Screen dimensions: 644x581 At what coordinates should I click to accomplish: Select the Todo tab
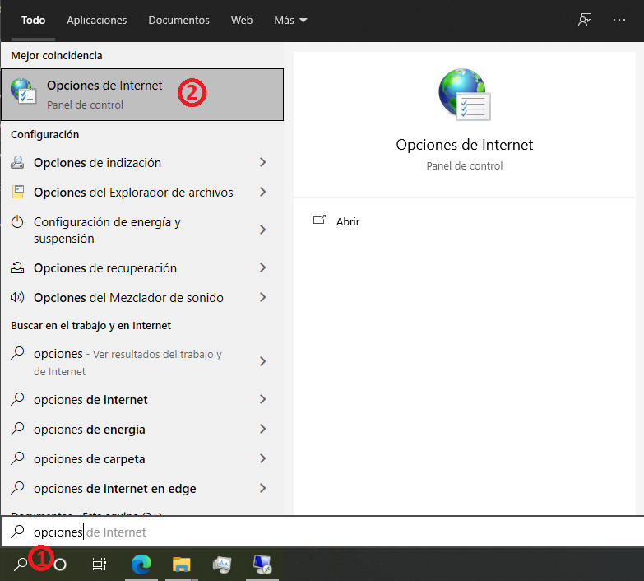click(x=33, y=20)
